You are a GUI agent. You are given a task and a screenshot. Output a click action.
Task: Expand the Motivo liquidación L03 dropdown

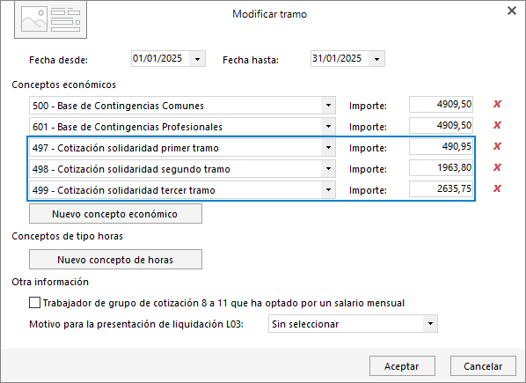coord(430,324)
